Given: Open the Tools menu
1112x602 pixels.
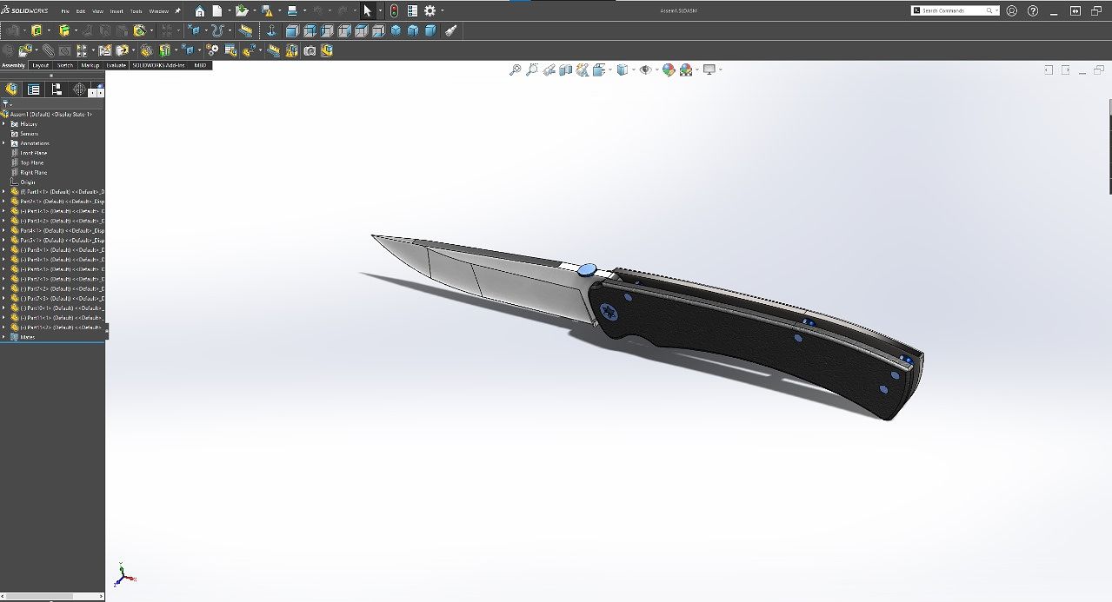Looking at the screenshot, I should click(x=136, y=11).
